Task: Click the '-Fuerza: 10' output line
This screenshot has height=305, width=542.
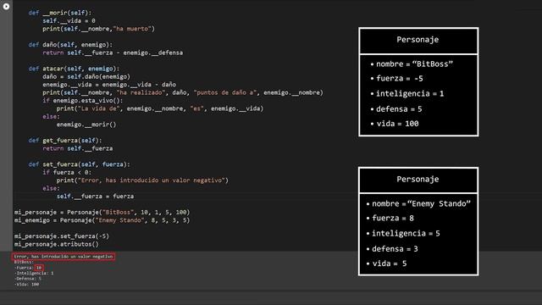Action: pyautogui.click(x=28, y=268)
